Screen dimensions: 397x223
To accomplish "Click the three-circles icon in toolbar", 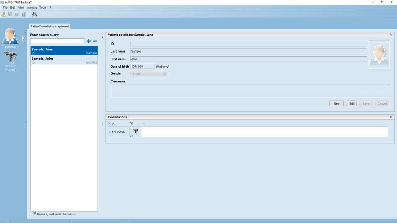I will (x=34, y=14).
